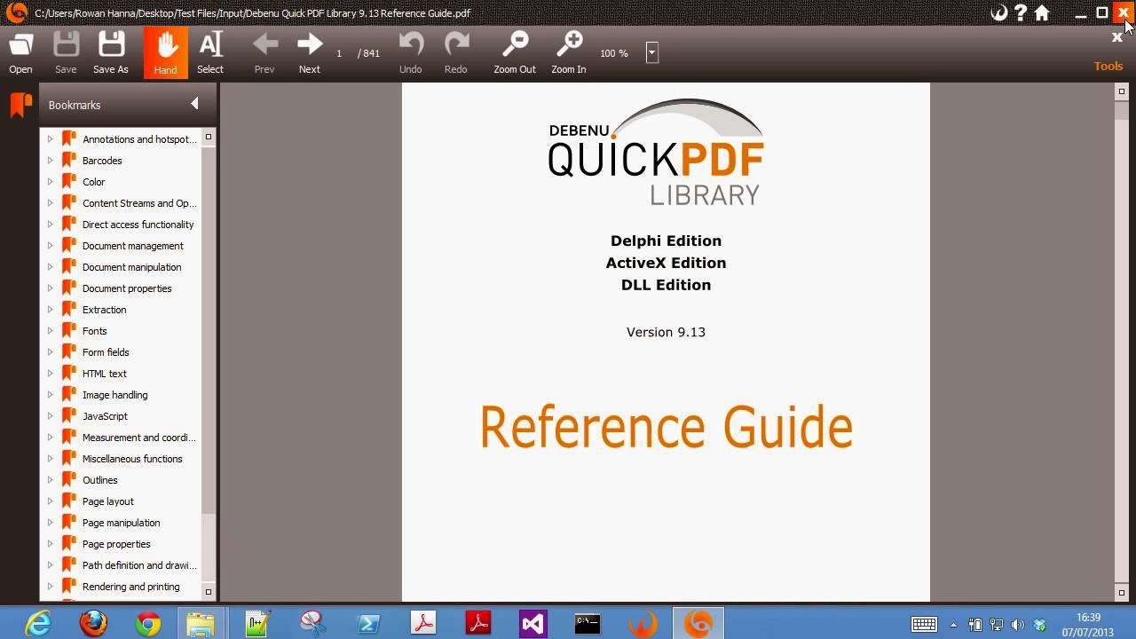Click the Fonts bookmark flag icon
This screenshot has width=1136, height=639.
68,331
